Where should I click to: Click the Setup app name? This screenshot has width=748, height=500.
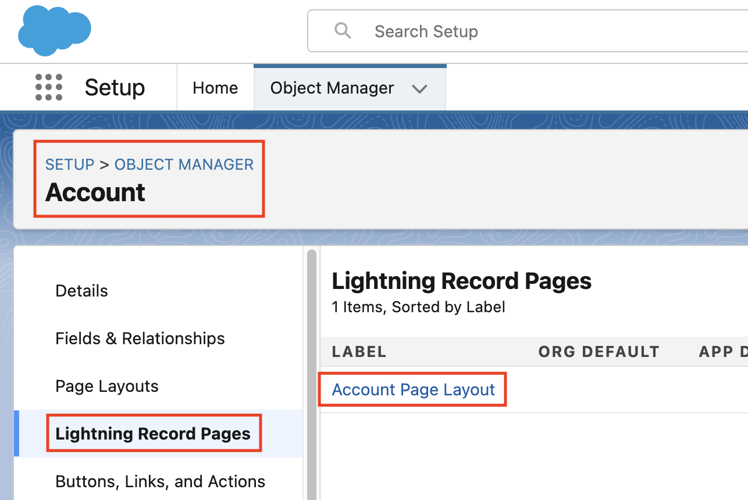pos(115,88)
